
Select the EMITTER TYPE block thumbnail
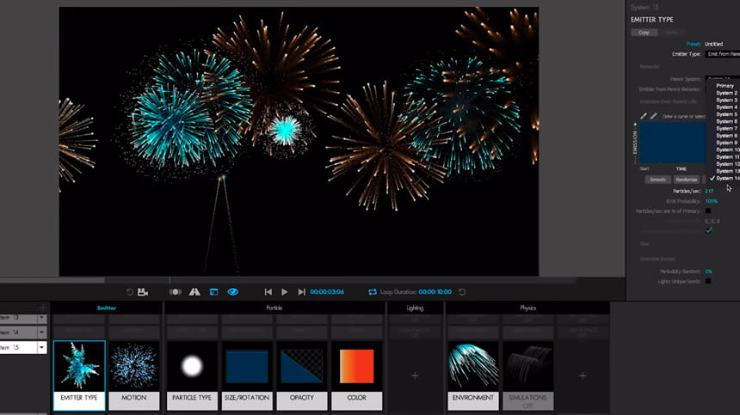79,375
